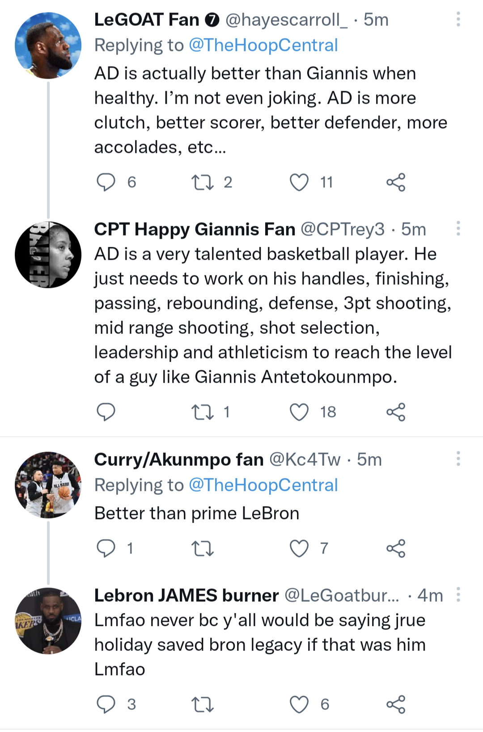The image size is (483, 732).
Task: Retweet the 'Better than prime LeBron' tweet
Action: pyautogui.click(x=202, y=548)
